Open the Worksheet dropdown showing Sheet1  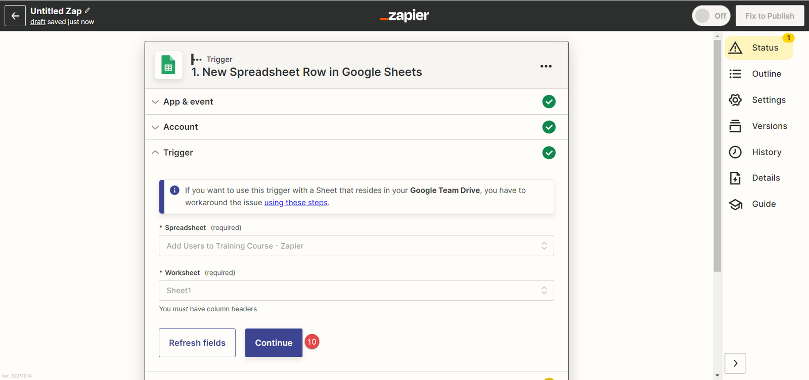pyautogui.click(x=356, y=291)
